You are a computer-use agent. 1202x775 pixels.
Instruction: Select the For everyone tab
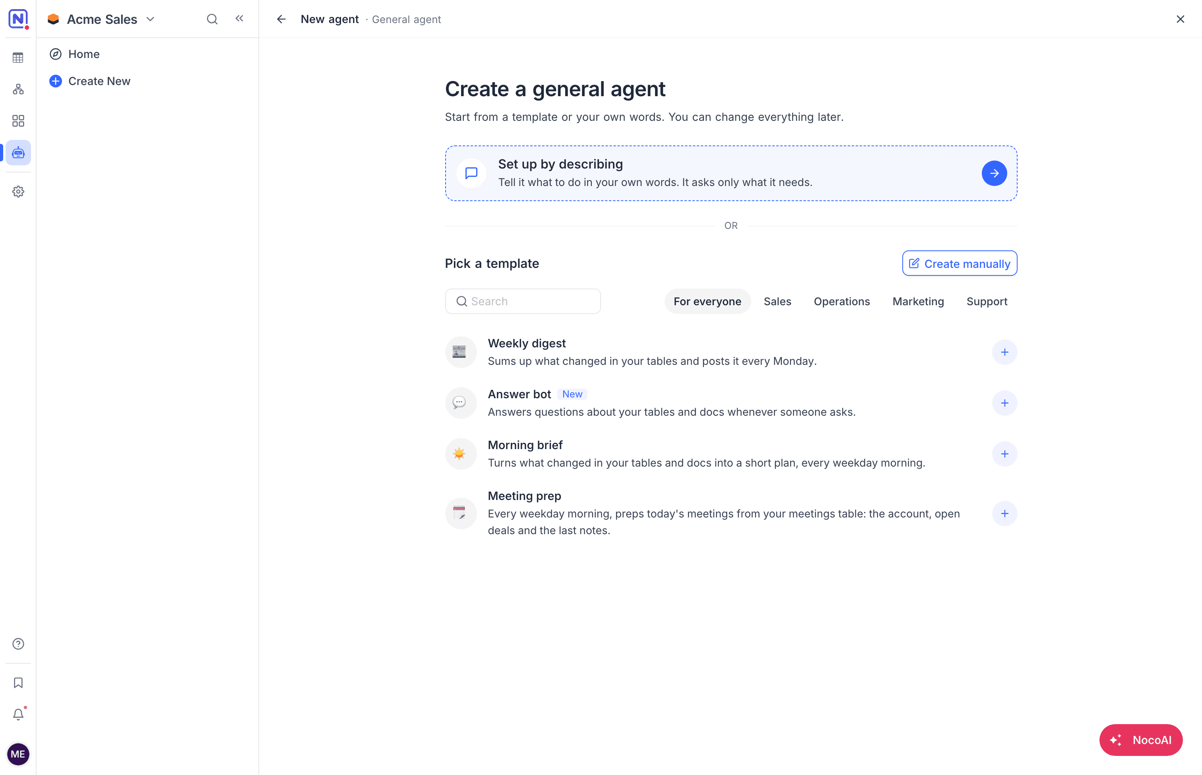point(707,301)
